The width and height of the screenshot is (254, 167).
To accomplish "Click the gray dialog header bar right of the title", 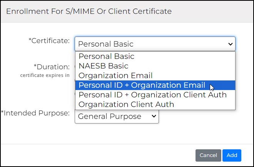I will click(212, 11).
